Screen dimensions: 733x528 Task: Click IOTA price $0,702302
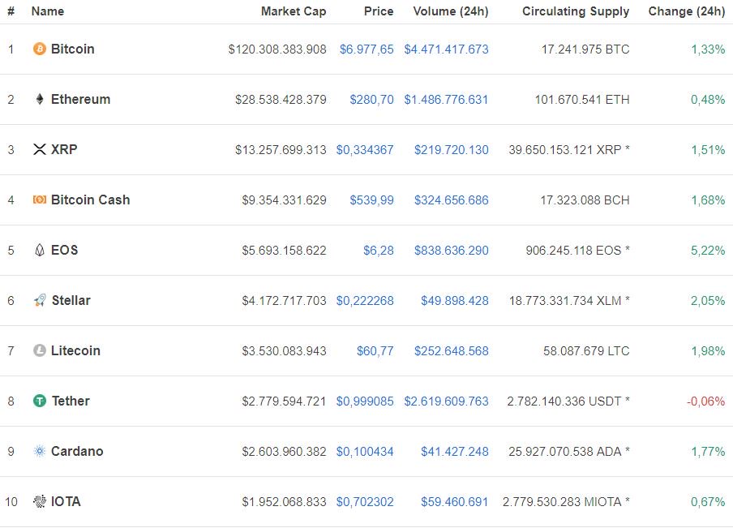(365, 502)
